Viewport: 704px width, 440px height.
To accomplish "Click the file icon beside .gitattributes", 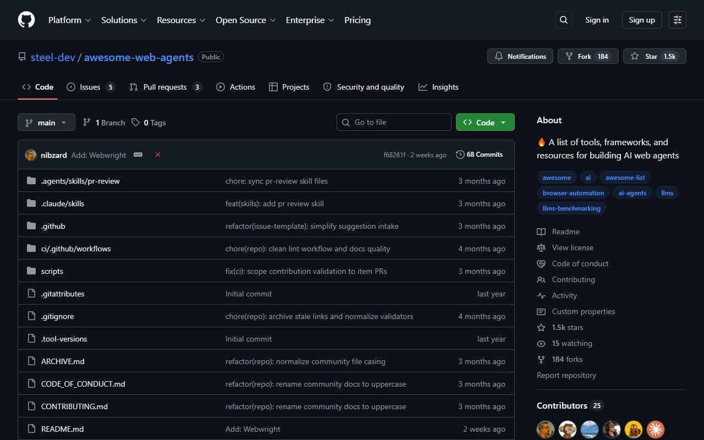I will pos(31,294).
